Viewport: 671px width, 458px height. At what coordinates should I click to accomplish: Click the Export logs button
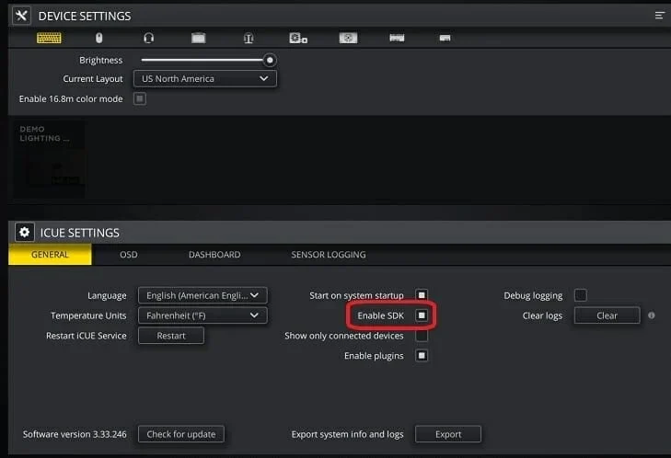[x=448, y=434]
